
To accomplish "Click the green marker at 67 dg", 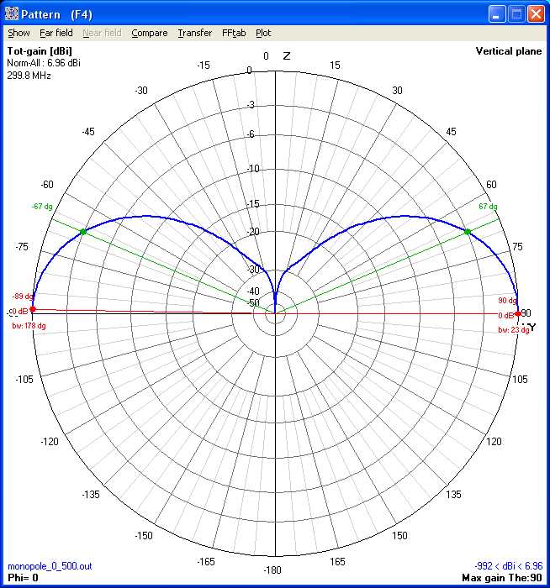I will click(468, 231).
